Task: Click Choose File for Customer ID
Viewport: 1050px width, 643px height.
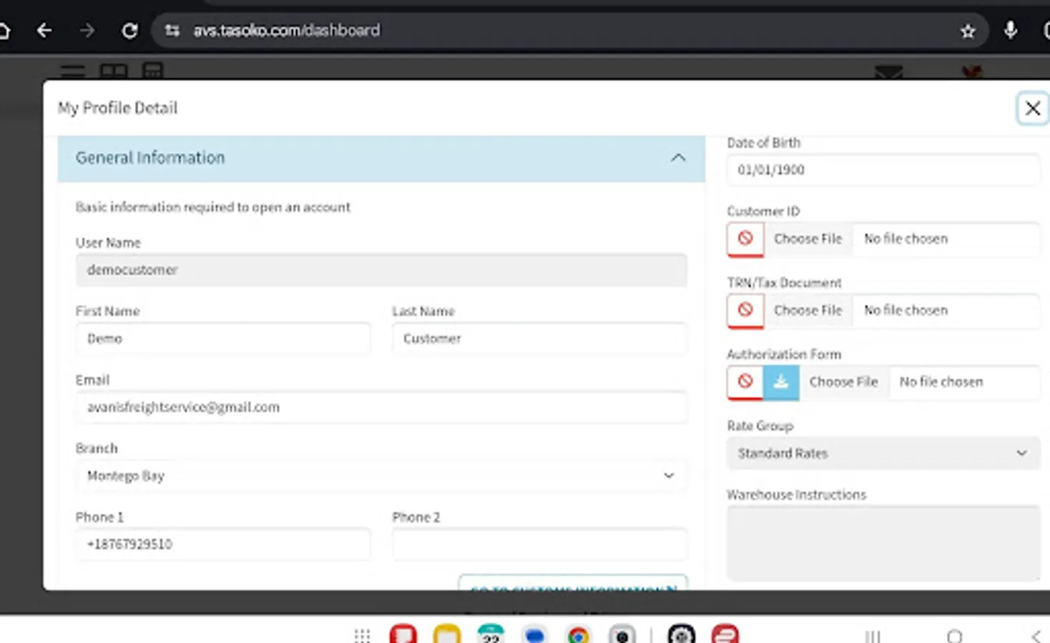Action: [x=808, y=239]
